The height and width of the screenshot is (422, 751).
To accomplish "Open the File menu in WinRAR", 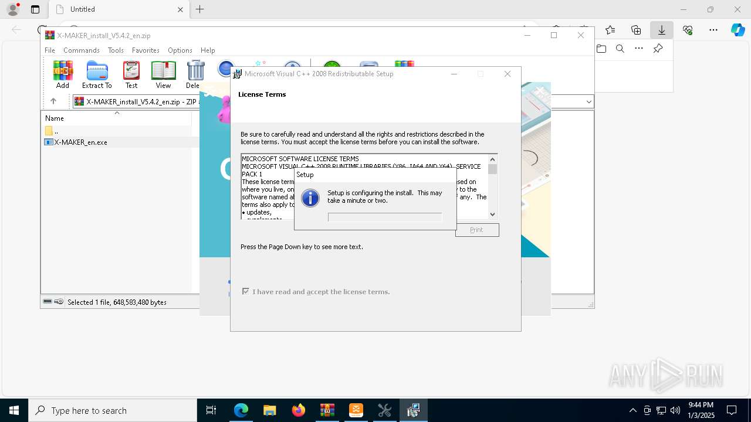I will pyautogui.click(x=50, y=50).
